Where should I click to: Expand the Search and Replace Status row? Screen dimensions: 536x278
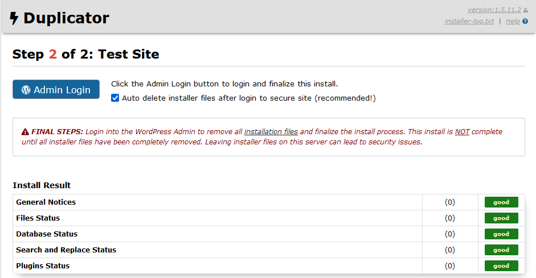(x=66, y=250)
